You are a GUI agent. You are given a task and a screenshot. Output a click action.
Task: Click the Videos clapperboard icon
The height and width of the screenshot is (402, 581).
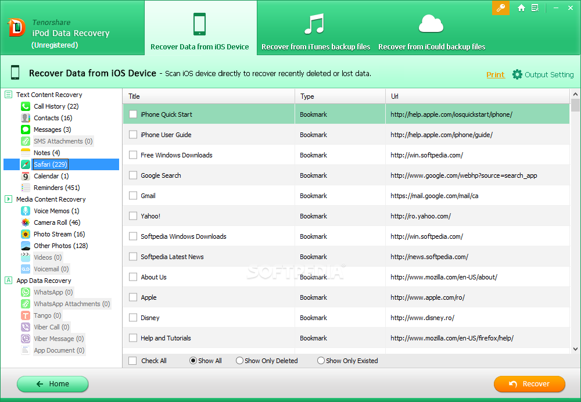coord(26,257)
